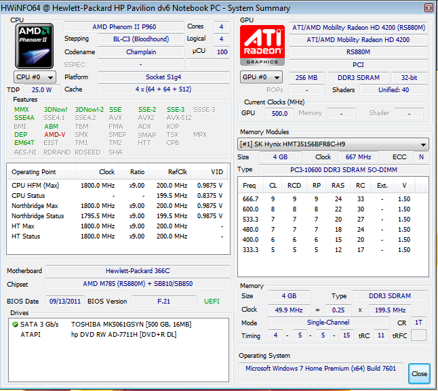
Task: Click the PCI bus field
Action: tap(358, 65)
